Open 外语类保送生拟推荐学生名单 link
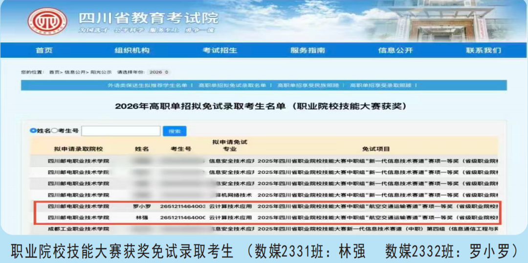Screen dimensions: 528x263 click(x=147, y=86)
